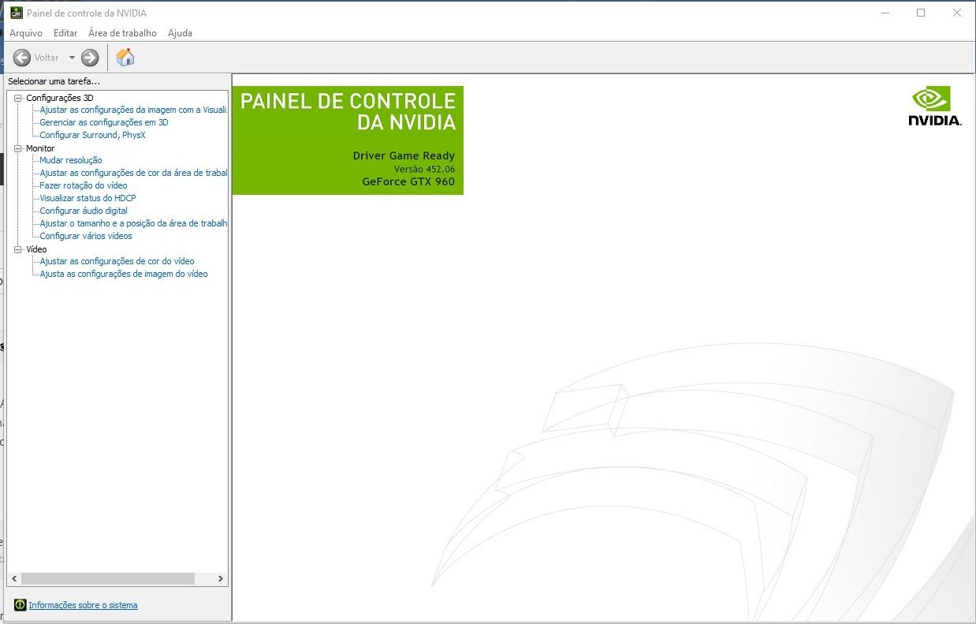Viewport: 976px width, 624px height.
Task: Maximize the NVIDIA control panel window
Action: [921, 13]
